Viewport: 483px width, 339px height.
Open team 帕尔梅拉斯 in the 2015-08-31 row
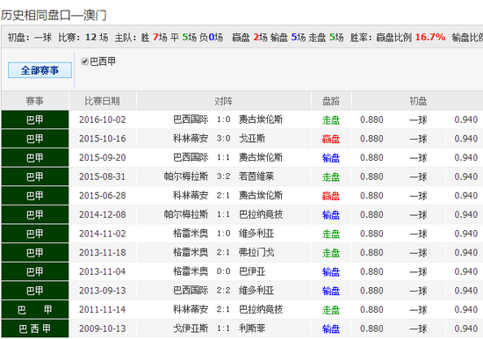coord(186,177)
